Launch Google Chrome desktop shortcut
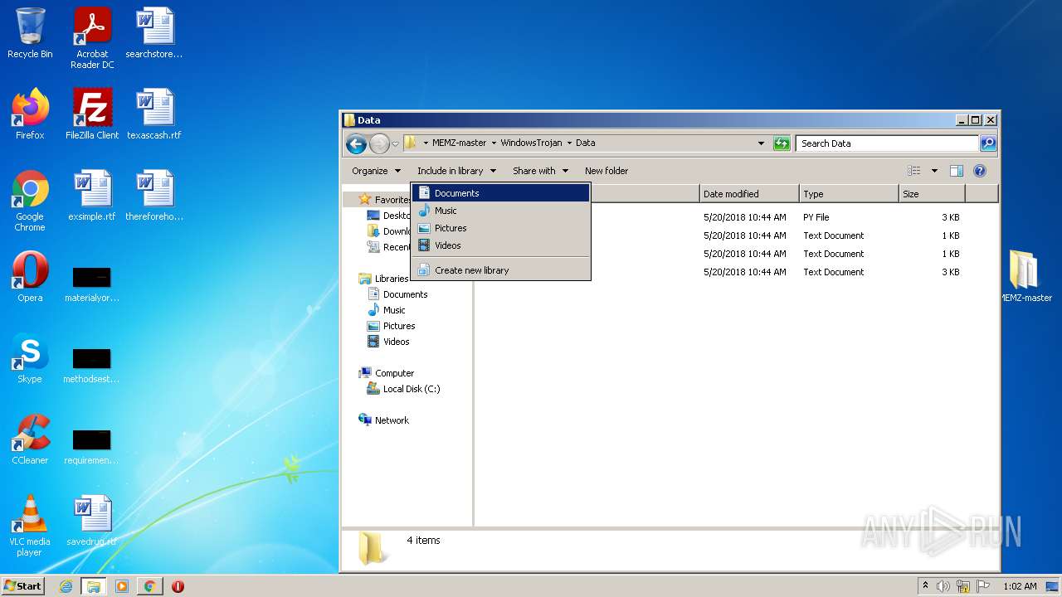 point(30,201)
